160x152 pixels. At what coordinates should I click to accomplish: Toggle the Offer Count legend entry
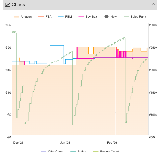52,151
